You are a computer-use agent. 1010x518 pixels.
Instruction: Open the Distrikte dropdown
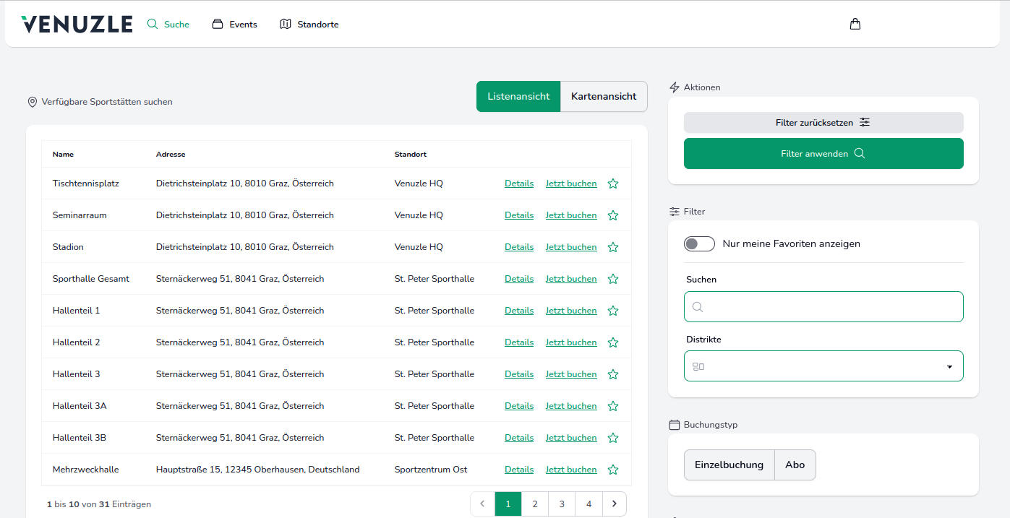pos(823,366)
